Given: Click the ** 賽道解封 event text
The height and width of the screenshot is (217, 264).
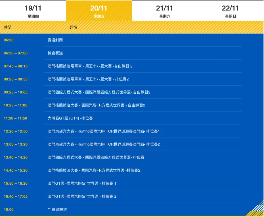Looking at the screenshot, I should [x=57, y=210].
